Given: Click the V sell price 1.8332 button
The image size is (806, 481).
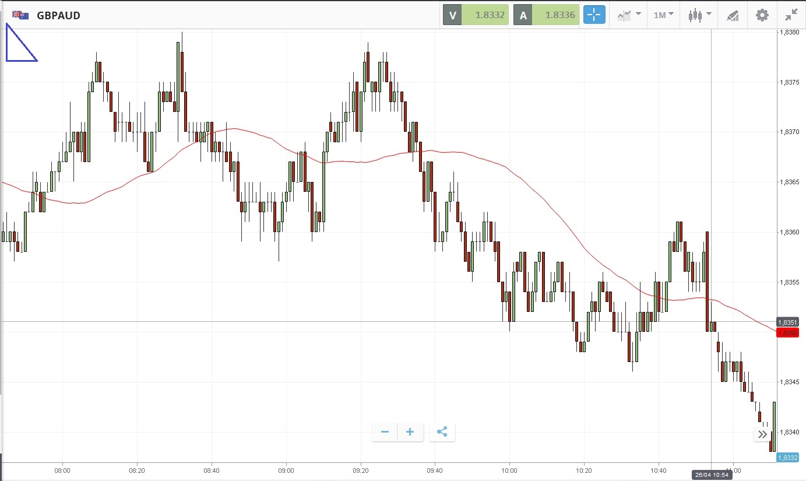Looking at the screenshot, I should 476,15.
